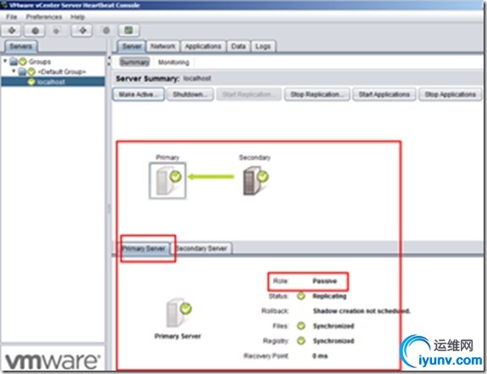
Task: Click the Start Applications button
Action: click(385, 95)
